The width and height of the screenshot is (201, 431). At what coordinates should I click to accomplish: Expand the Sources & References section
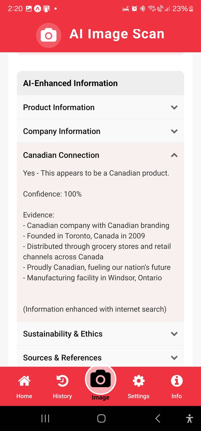(x=100, y=357)
